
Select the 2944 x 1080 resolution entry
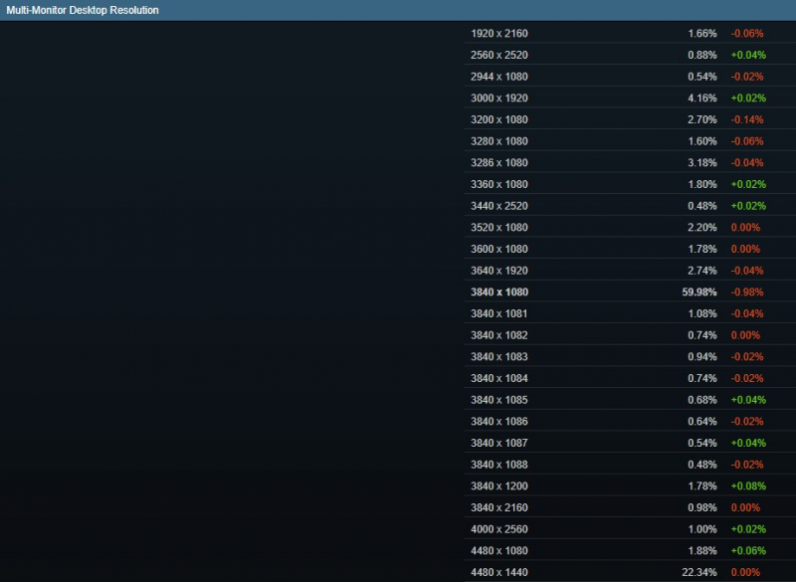tap(499, 77)
